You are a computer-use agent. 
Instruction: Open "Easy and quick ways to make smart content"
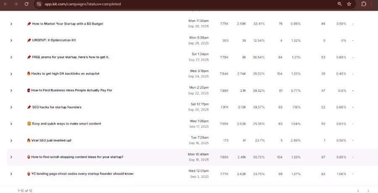point(66,124)
